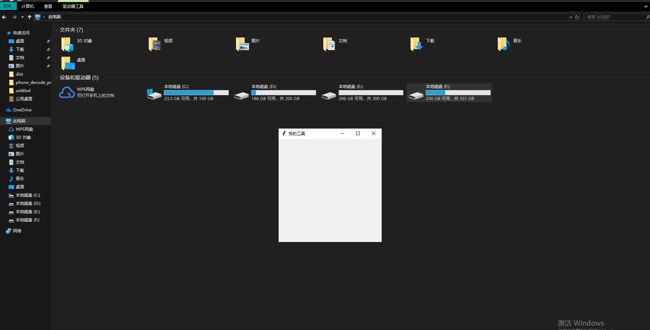The width and height of the screenshot is (650, 330).
Task: Select pinned 图片 under quick access
Action: point(20,66)
